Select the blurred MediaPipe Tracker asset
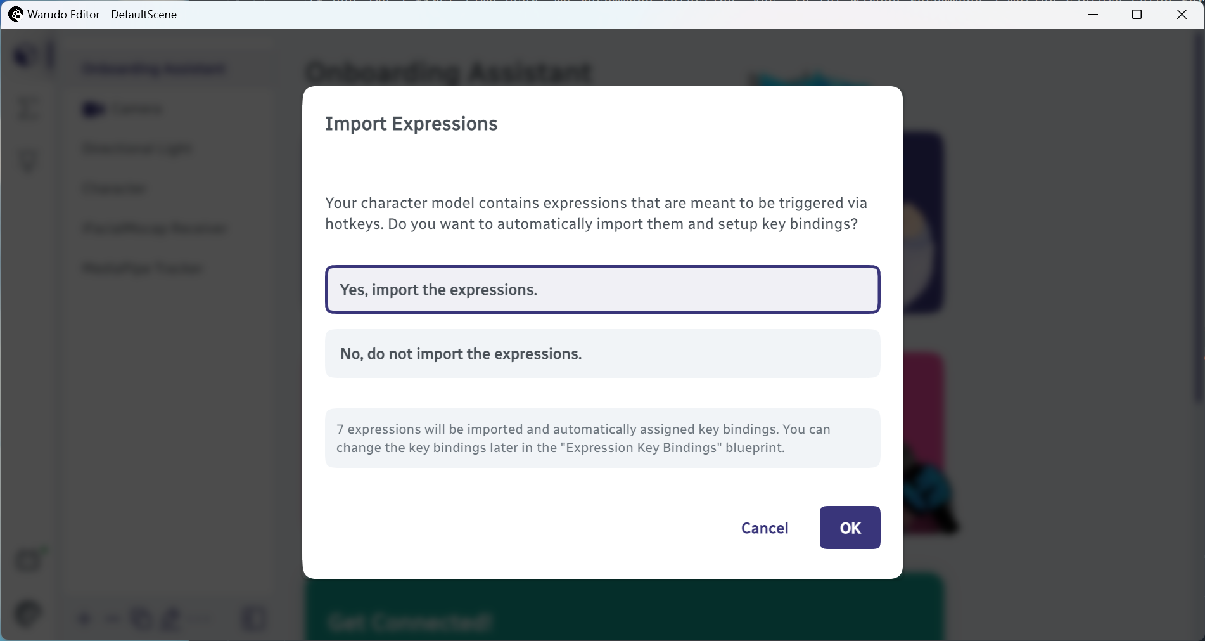1205x641 pixels. tap(143, 268)
